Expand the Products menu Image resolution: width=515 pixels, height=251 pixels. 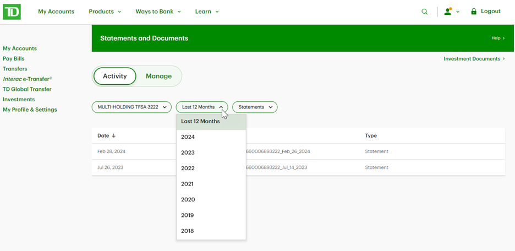coord(105,12)
